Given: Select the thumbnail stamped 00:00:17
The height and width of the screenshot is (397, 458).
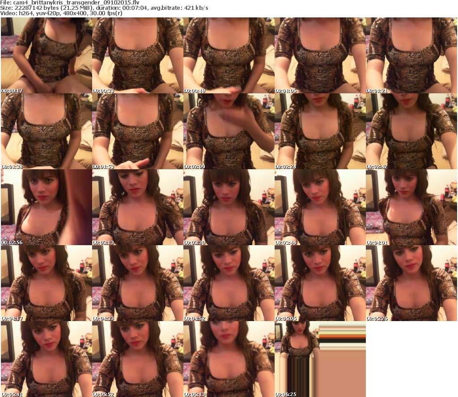Looking at the screenshot, I should 47,55.
